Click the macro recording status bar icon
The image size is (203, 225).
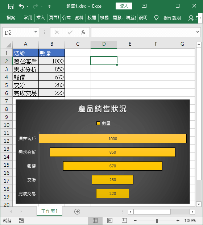pyautogui.click(x=21, y=220)
